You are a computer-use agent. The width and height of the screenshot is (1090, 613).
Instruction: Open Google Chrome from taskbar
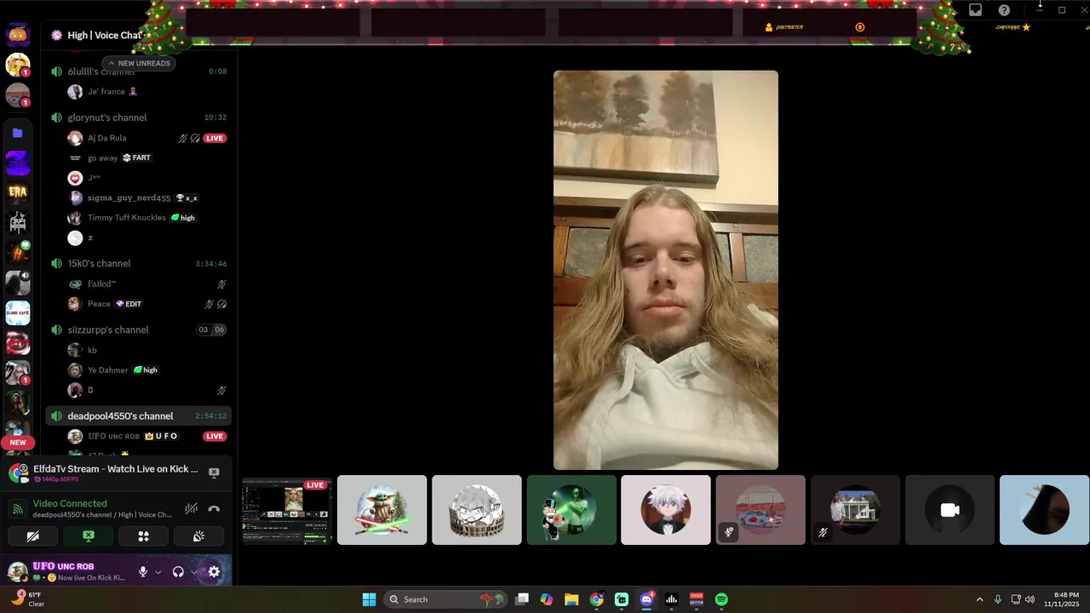pyautogui.click(x=597, y=599)
